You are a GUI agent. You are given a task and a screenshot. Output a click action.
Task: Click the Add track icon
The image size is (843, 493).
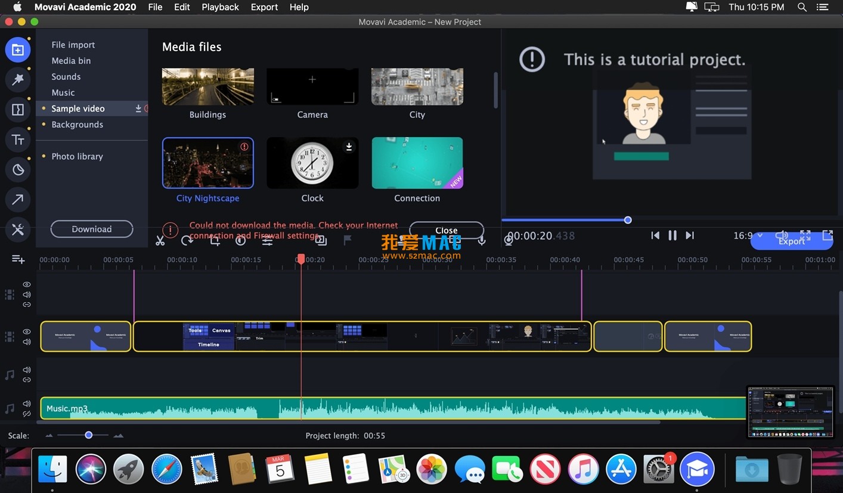click(x=18, y=259)
